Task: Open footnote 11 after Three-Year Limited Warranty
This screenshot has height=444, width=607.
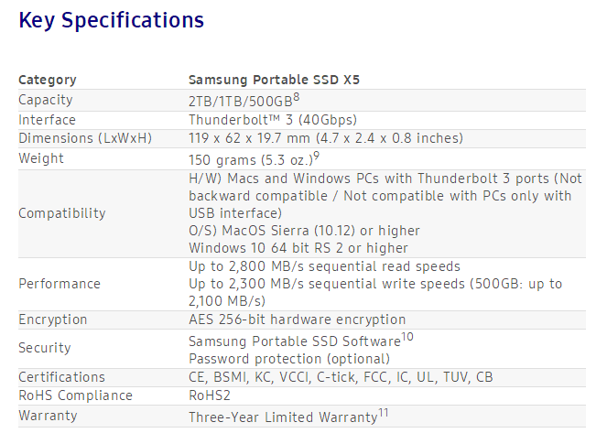Action: (x=384, y=413)
